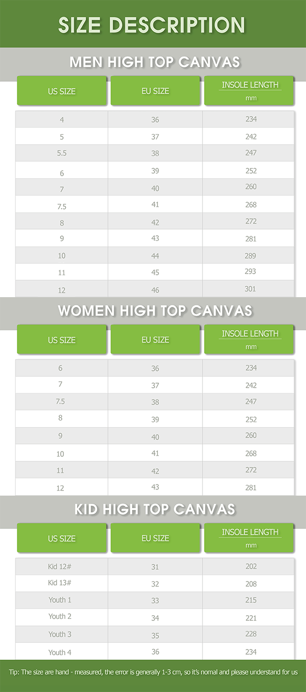Click the SIZE DESCRIPTION title banner
This screenshot has height=692, width=306.
point(152,25)
